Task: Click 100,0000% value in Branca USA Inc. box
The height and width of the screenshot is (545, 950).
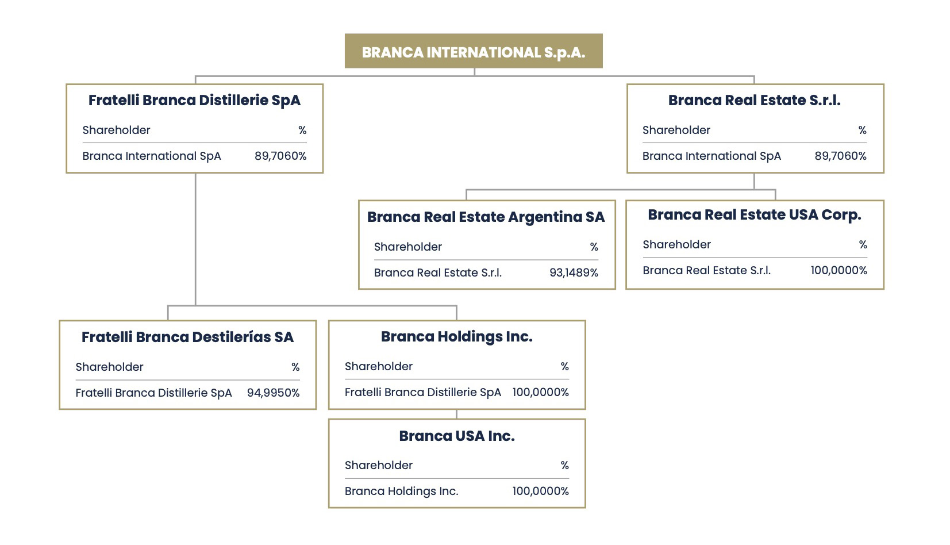Action: (x=540, y=491)
